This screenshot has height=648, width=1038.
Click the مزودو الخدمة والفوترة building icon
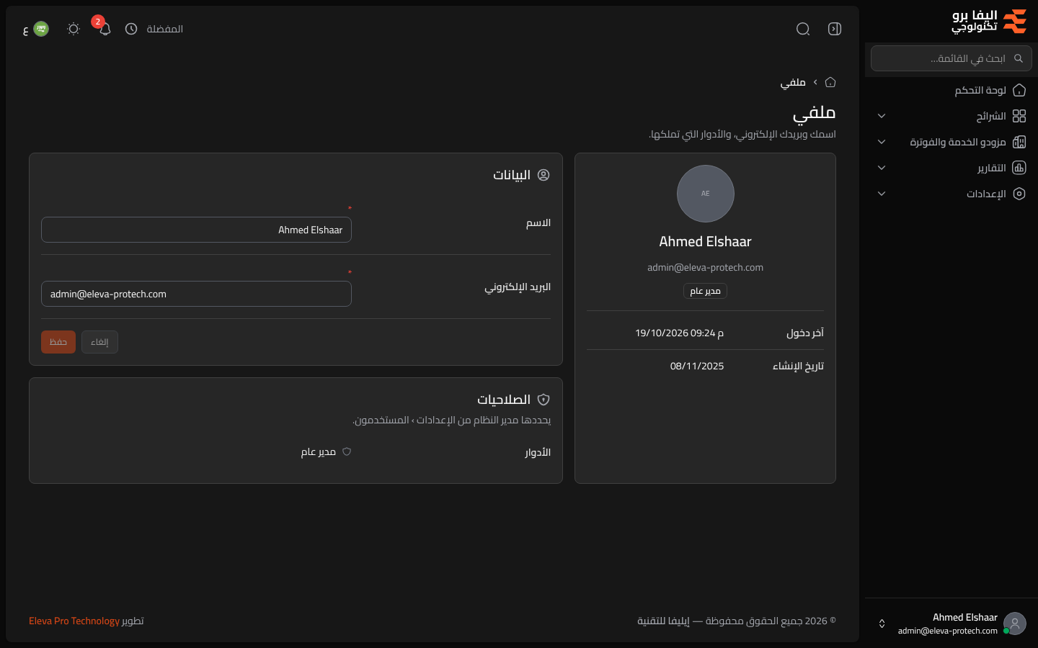[1019, 142]
